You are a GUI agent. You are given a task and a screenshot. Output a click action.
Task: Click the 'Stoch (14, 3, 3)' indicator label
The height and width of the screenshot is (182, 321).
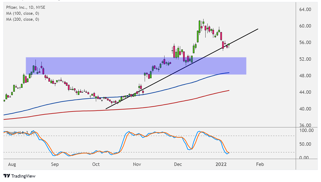[20, 133]
